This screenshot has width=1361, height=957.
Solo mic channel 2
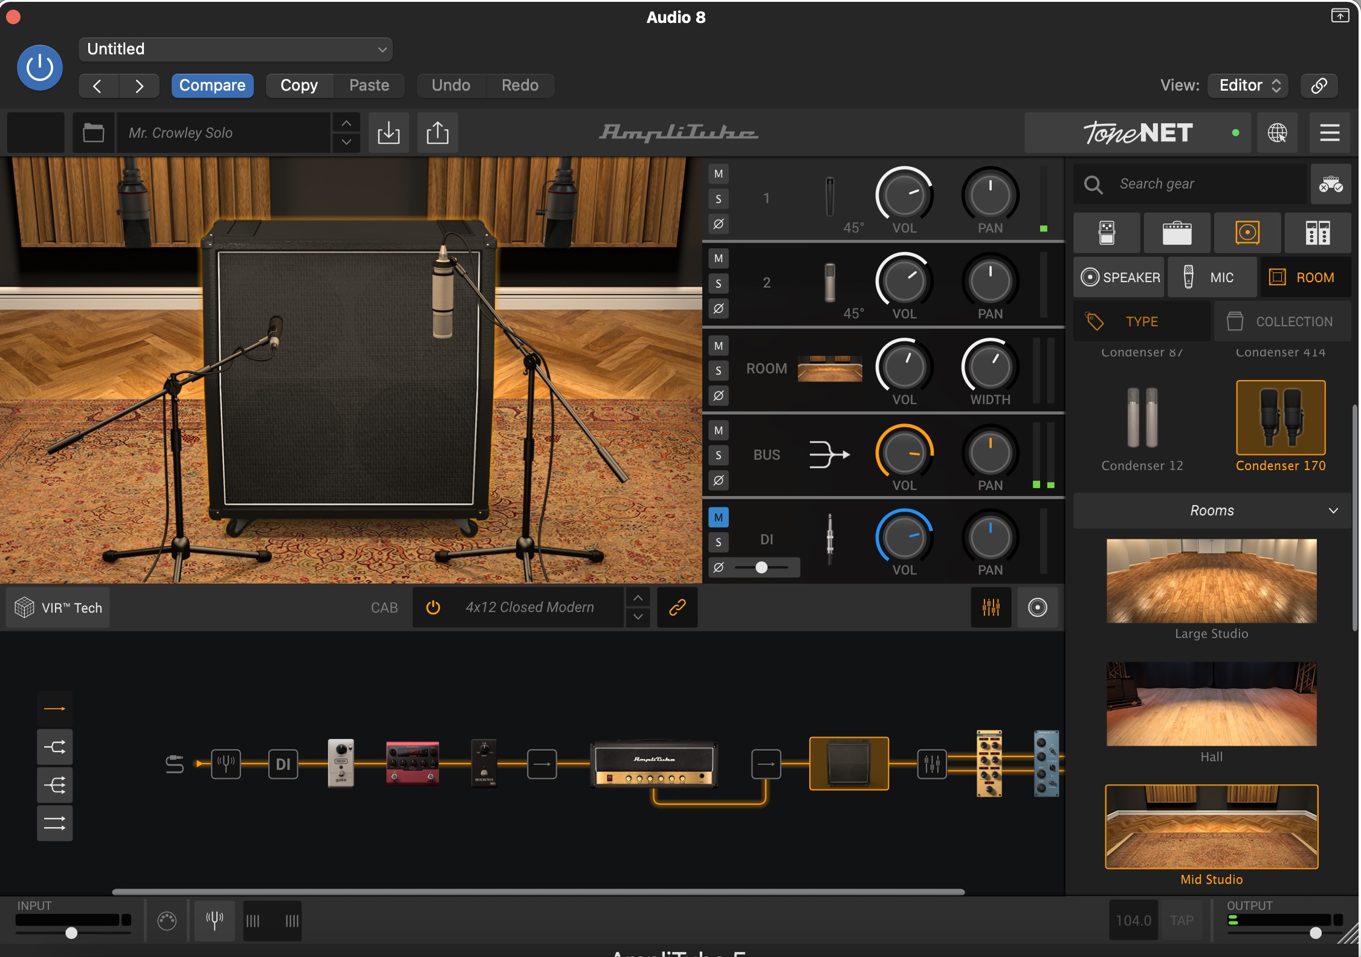(719, 283)
